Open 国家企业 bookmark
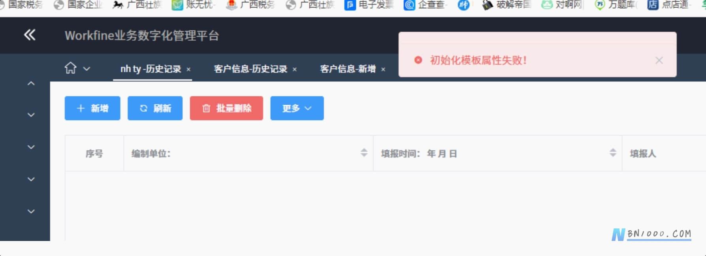706x256 pixels. (78, 5)
